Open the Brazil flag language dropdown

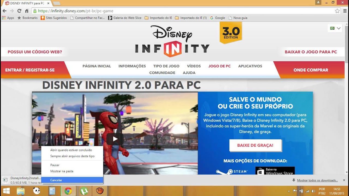point(335,28)
